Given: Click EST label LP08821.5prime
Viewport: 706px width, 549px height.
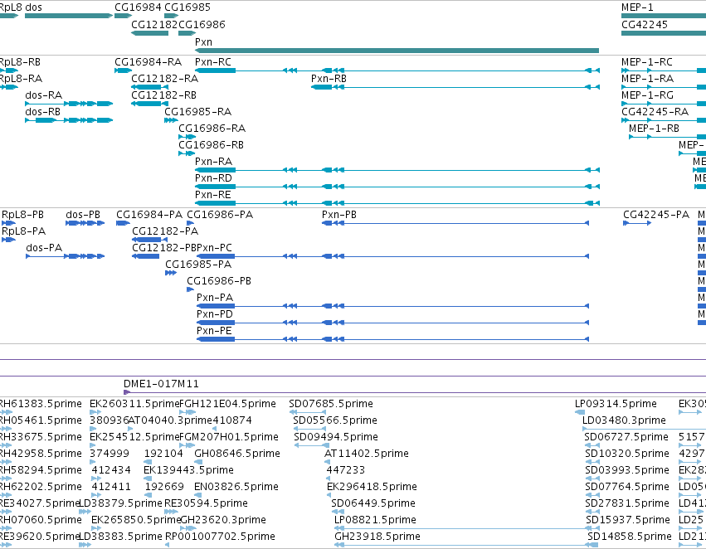Looking at the screenshot, I should pyautogui.click(x=375, y=520).
